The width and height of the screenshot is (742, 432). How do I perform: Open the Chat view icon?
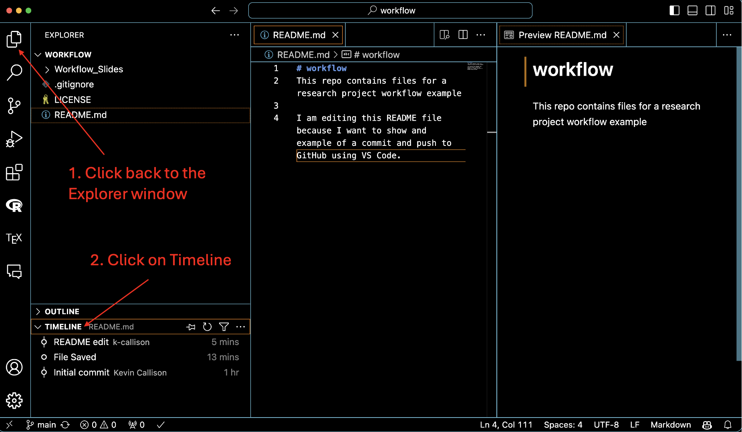pos(14,271)
